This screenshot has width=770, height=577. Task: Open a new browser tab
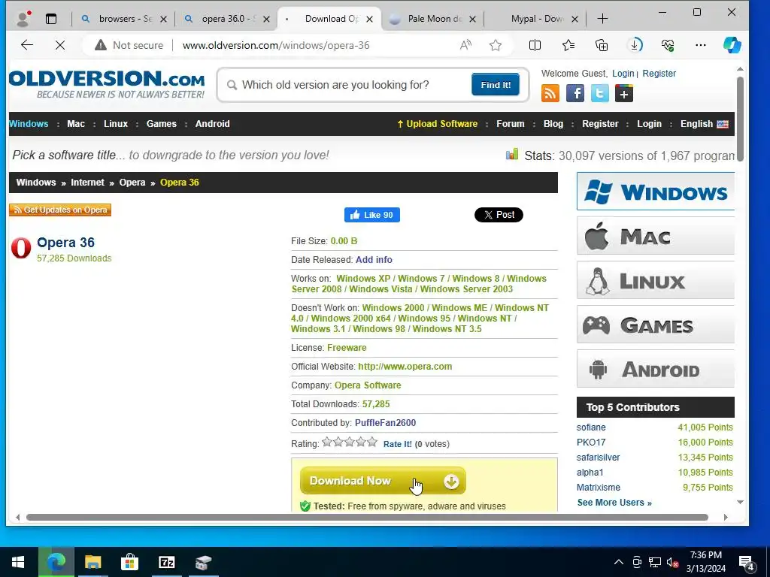click(x=602, y=19)
